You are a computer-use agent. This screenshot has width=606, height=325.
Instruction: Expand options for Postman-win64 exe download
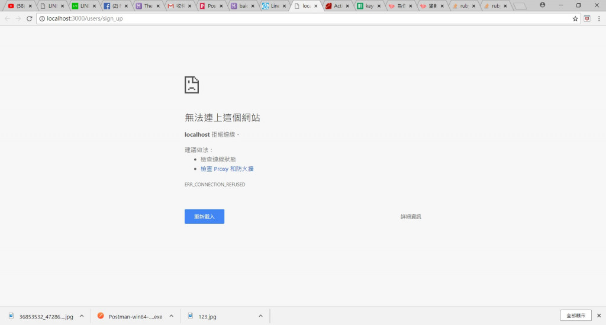pyautogui.click(x=171, y=316)
